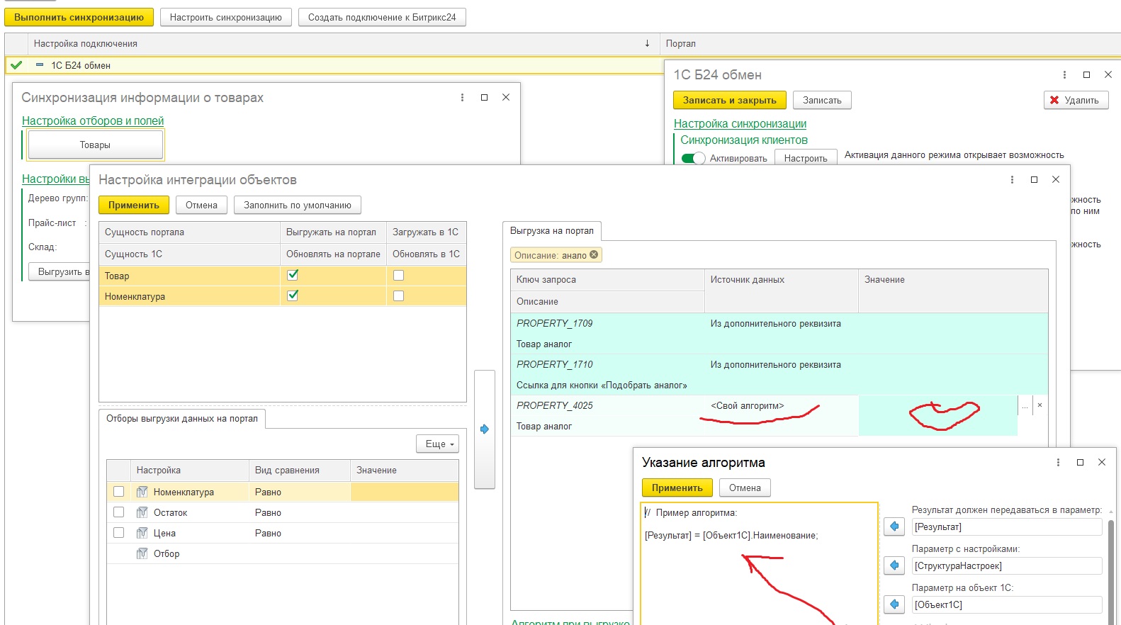
Task: Open the Настройка синхронизации link
Action: [x=740, y=124]
